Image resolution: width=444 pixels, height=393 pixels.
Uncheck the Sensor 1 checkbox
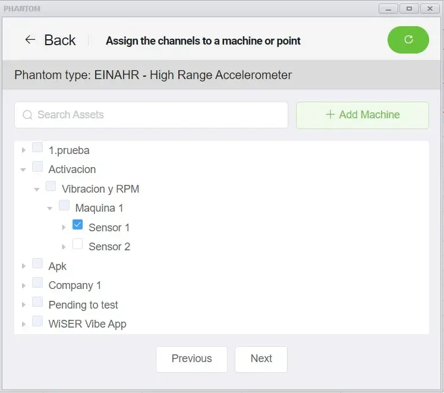tap(78, 224)
